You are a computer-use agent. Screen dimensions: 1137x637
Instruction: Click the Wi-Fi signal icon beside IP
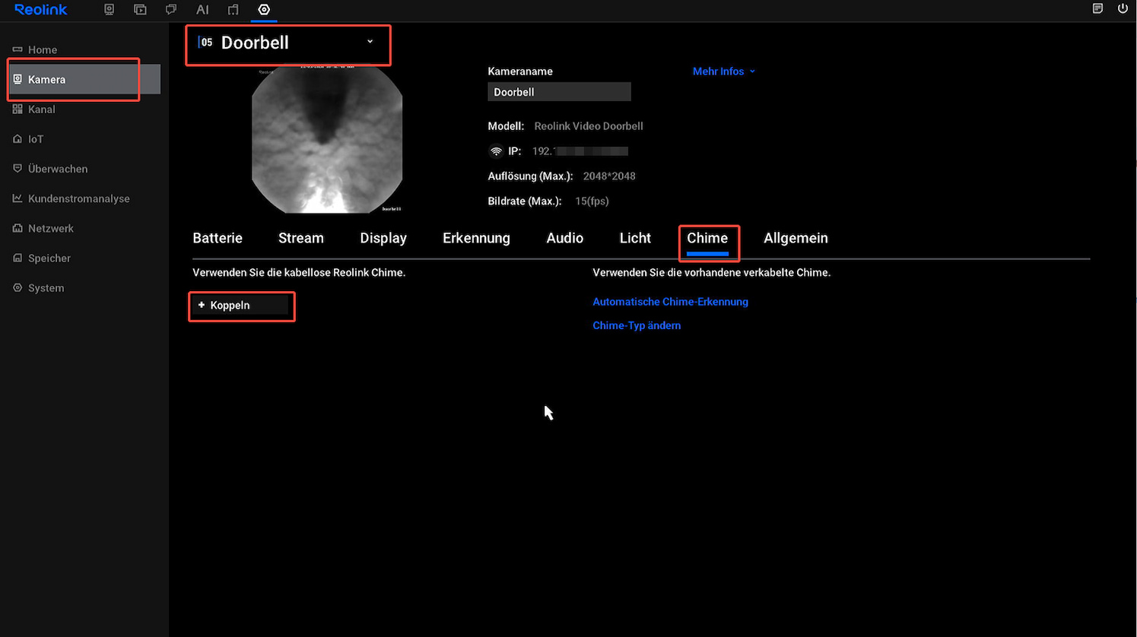(x=496, y=151)
